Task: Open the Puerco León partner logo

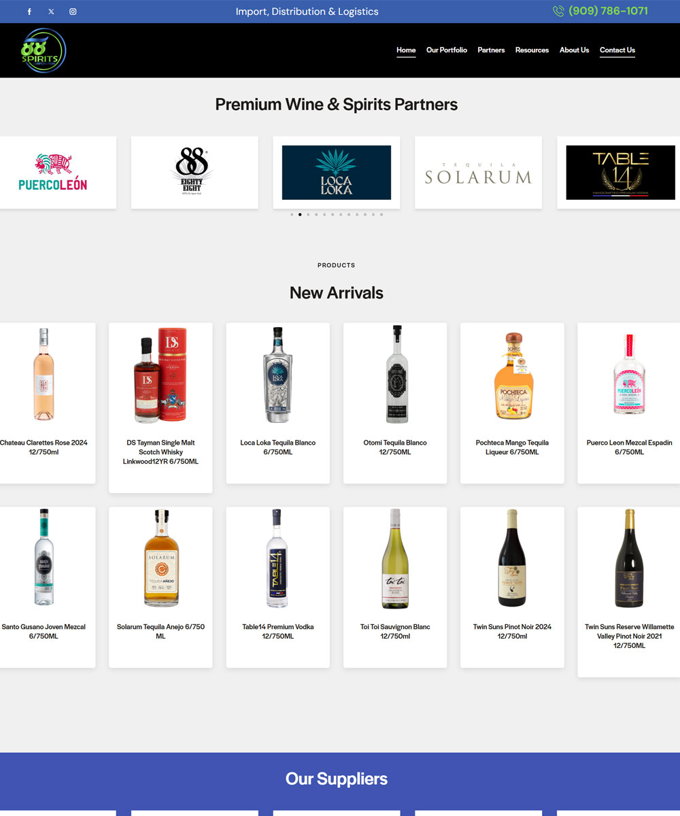Action: (53, 173)
